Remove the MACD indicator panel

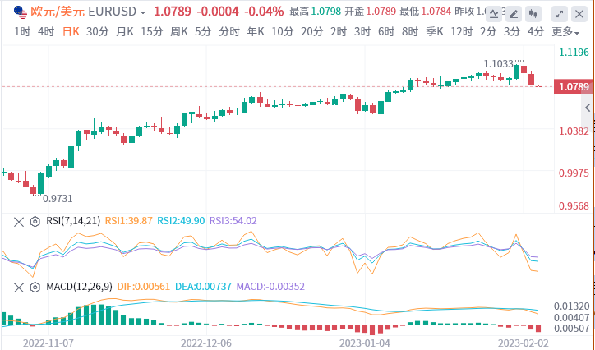click(19, 288)
